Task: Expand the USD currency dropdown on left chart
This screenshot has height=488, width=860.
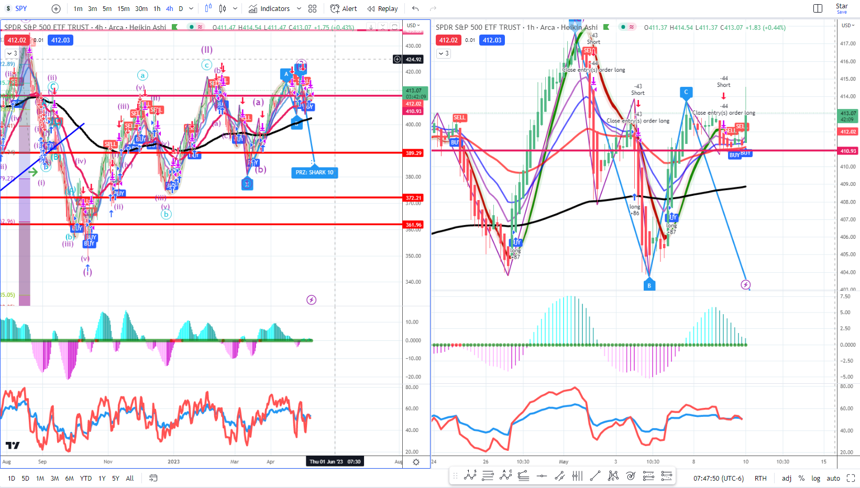Action: click(414, 25)
